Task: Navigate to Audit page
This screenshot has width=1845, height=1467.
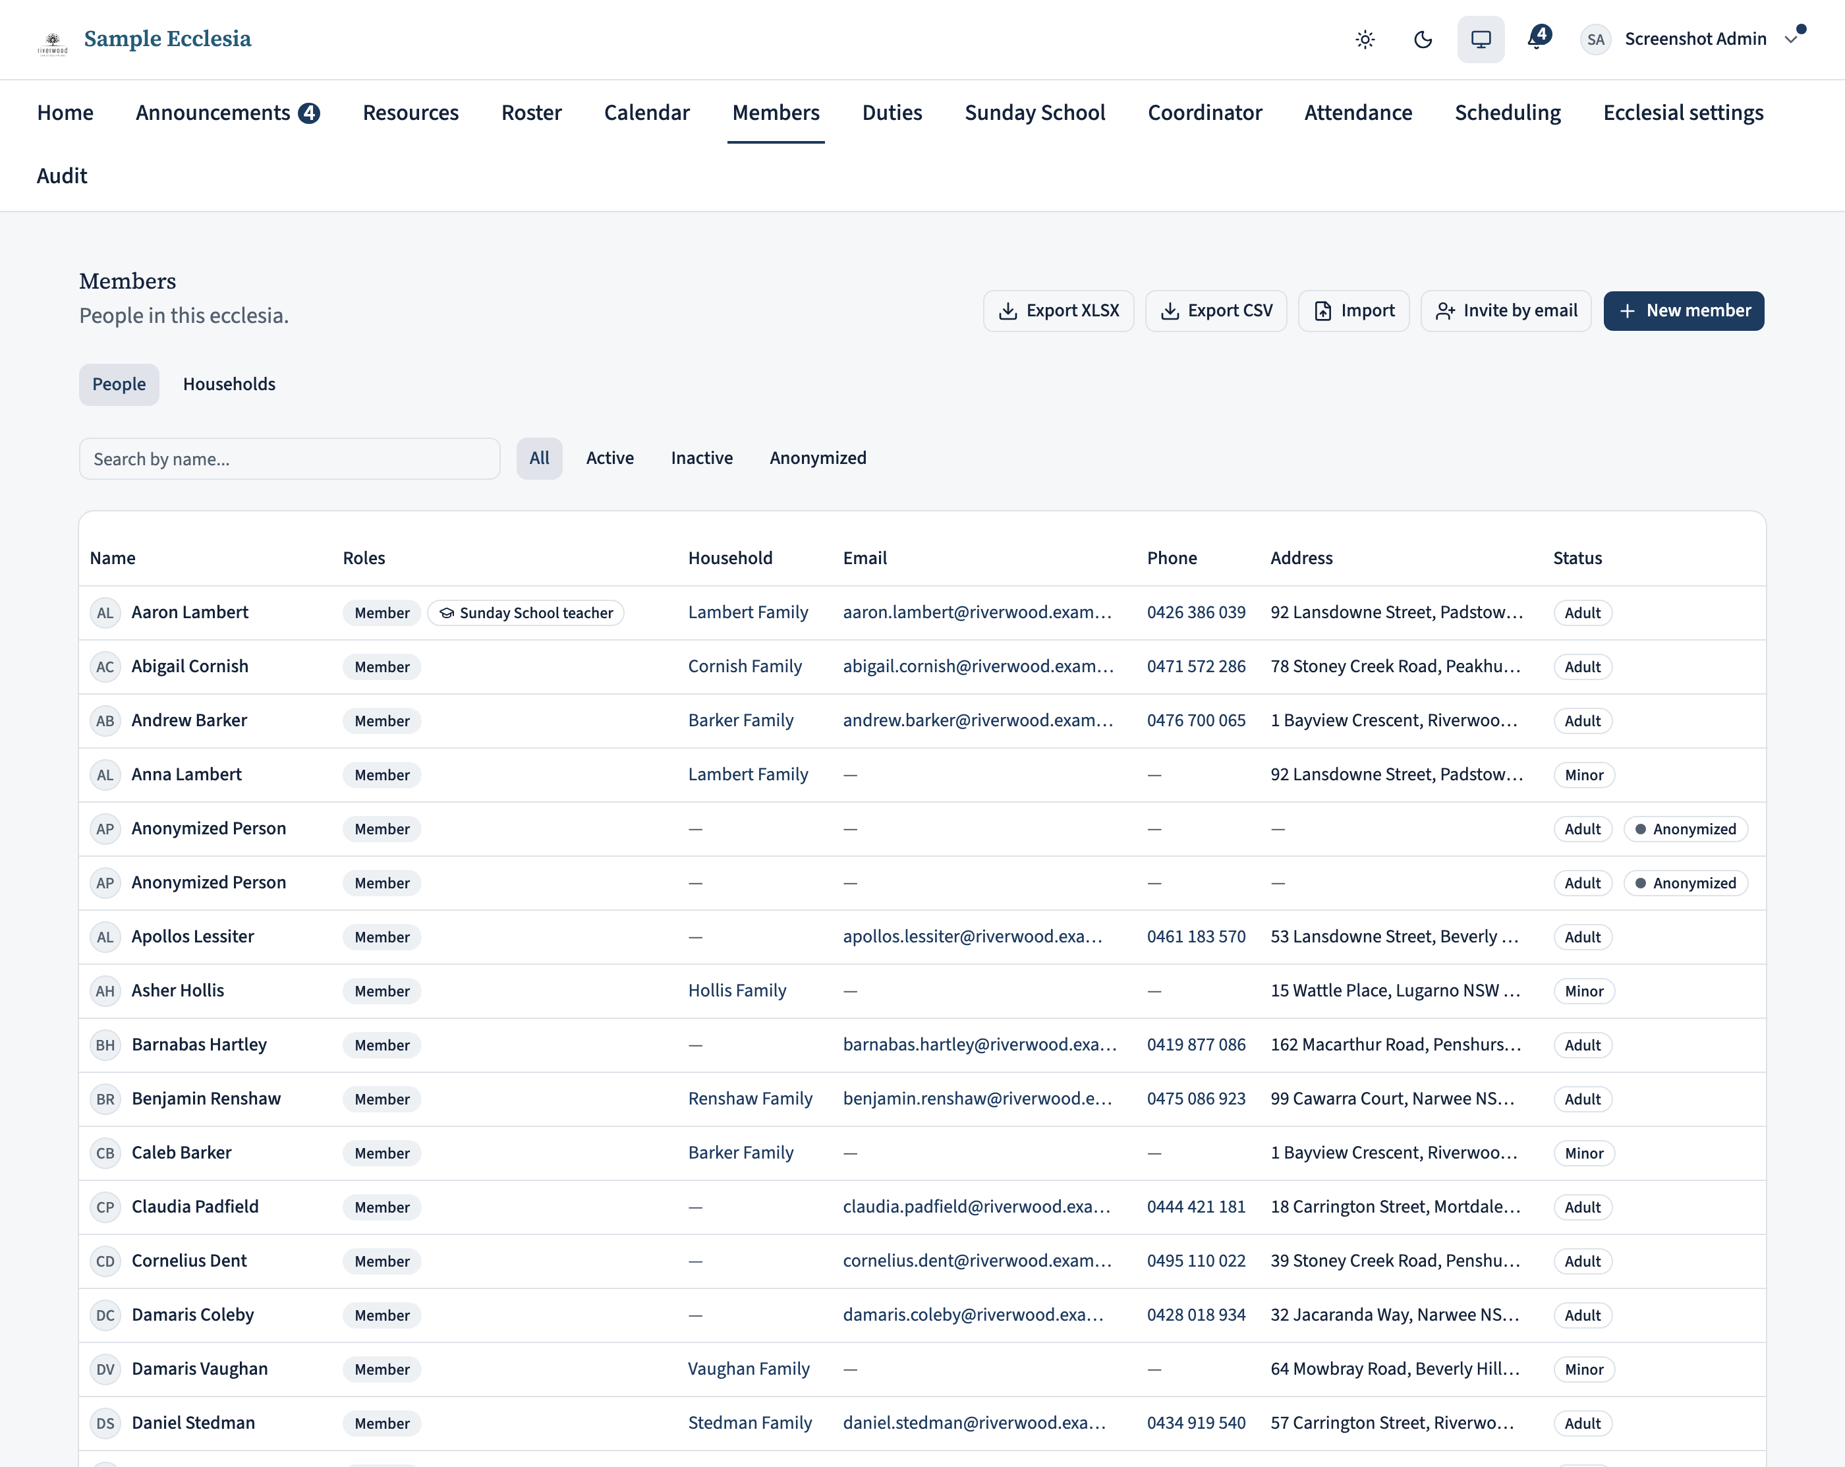Action: pos(62,175)
